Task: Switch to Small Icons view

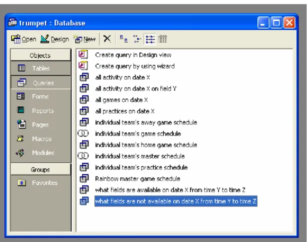Action: [x=137, y=39]
